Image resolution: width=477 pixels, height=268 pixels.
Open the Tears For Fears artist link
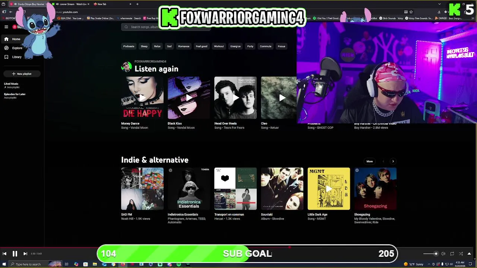tap(234, 128)
